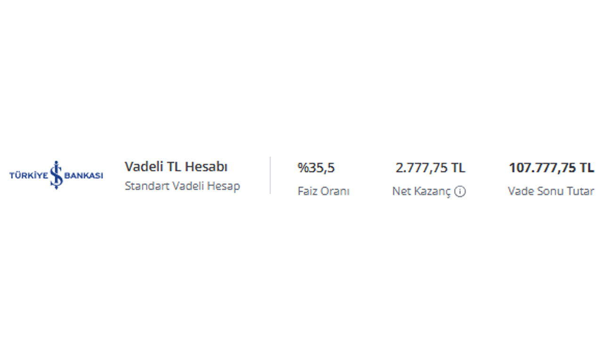The height and width of the screenshot is (339, 603).
Task: Open the Net Kazanç info icon
Action: [460, 192]
